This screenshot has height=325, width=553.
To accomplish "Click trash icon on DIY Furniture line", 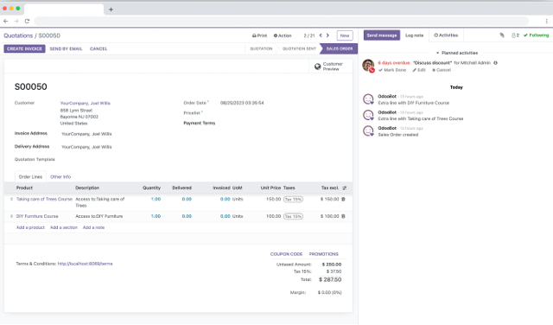I will pos(344,216).
